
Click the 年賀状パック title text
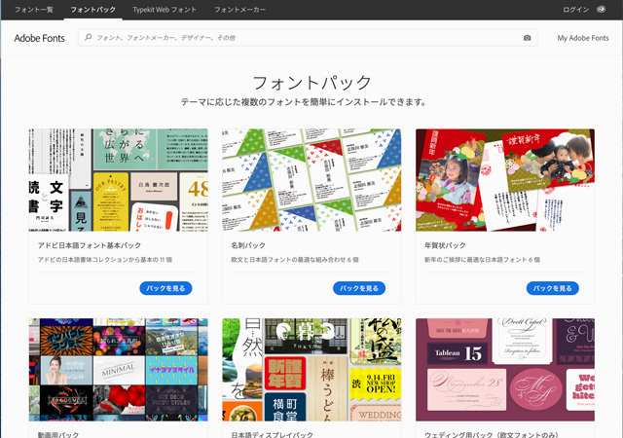click(x=445, y=245)
